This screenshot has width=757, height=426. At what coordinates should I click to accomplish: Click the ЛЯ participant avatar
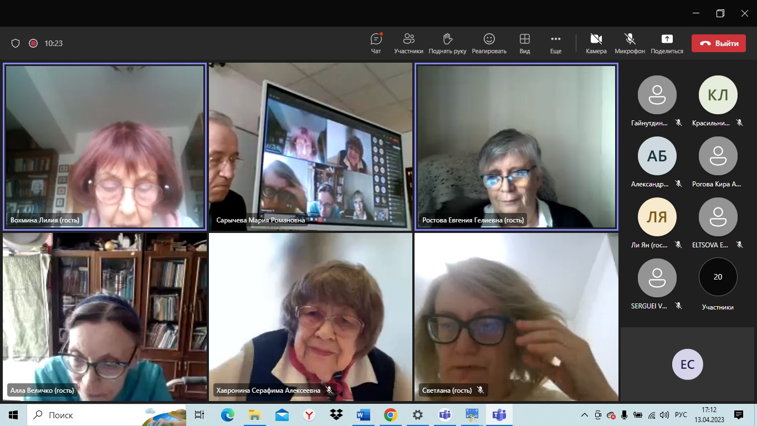(x=657, y=217)
